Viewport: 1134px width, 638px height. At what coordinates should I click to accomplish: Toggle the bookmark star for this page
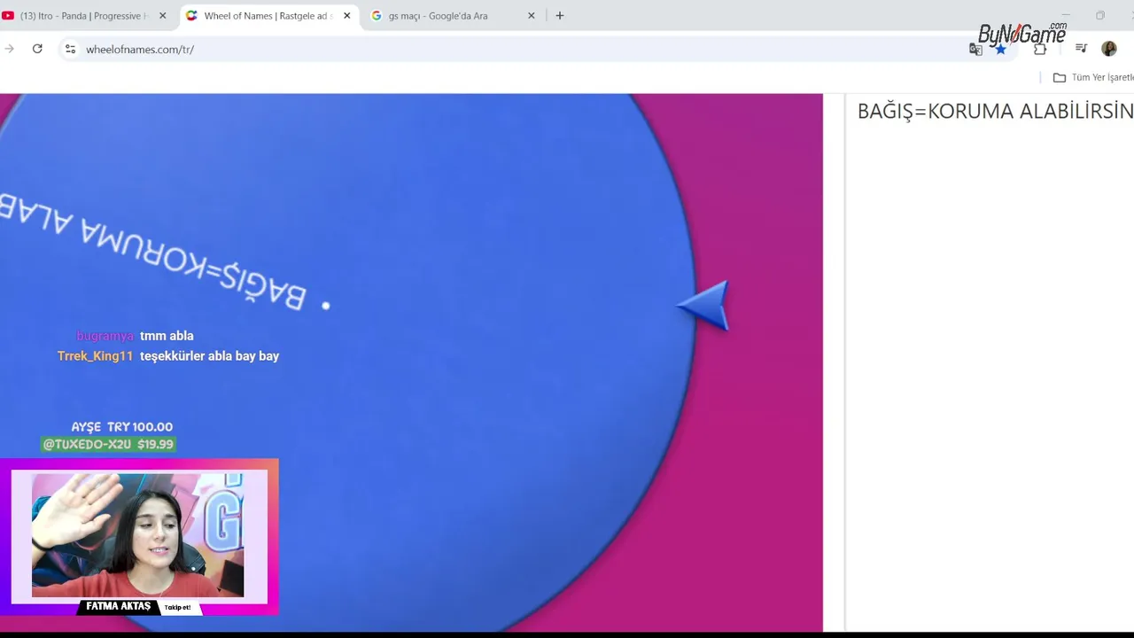click(1000, 50)
